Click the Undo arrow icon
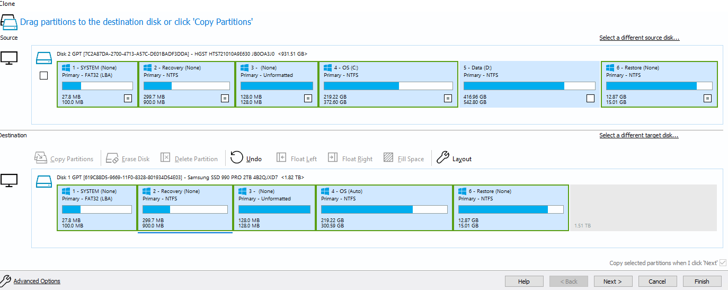Viewport: 728px width, 290px height. (x=237, y=158)
